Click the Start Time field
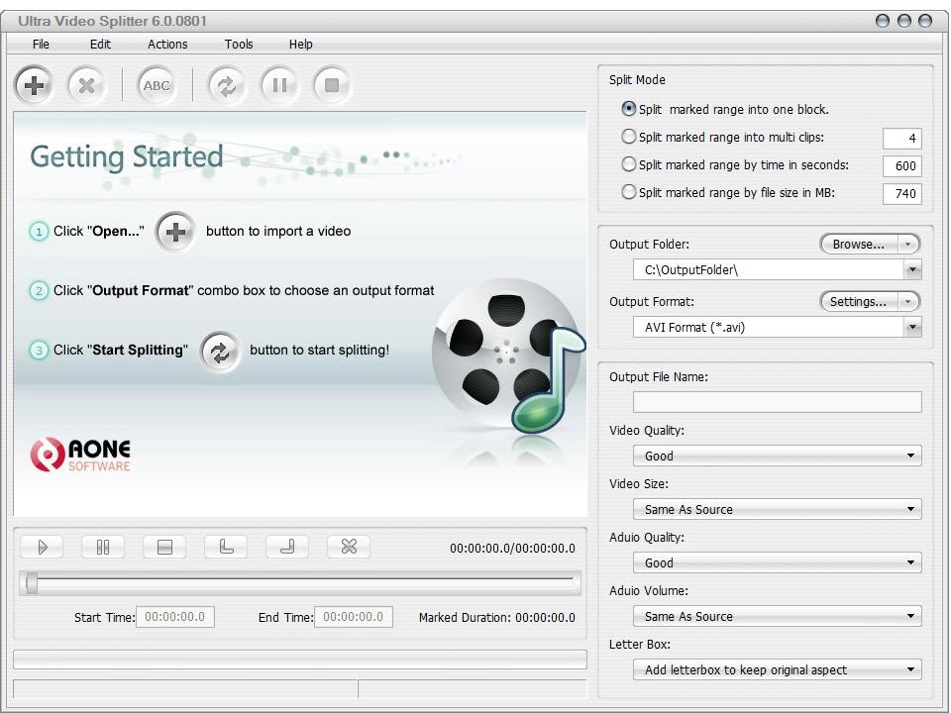 175,617
